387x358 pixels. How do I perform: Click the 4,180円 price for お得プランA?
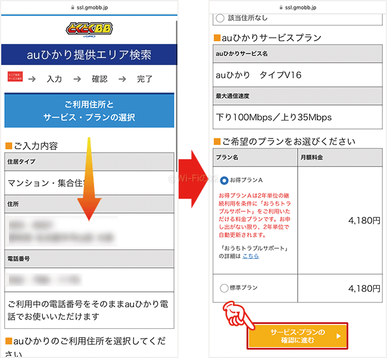tap(364, 220)
